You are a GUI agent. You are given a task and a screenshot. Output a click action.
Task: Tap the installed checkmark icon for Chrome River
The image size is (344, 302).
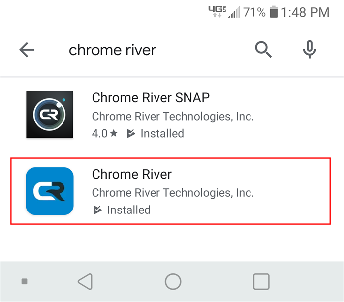click(x=97, y=210)
